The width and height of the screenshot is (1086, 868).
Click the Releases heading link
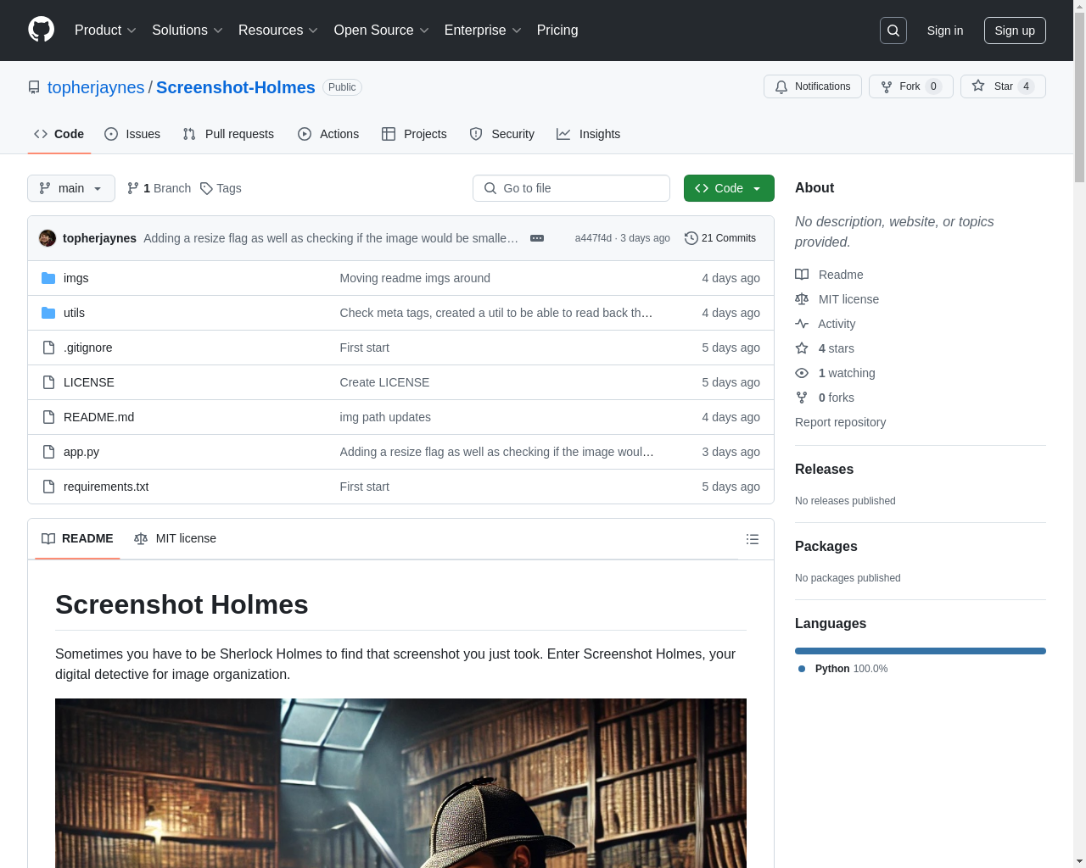tap(824, 469)
